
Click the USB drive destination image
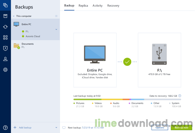coord(159,54)
